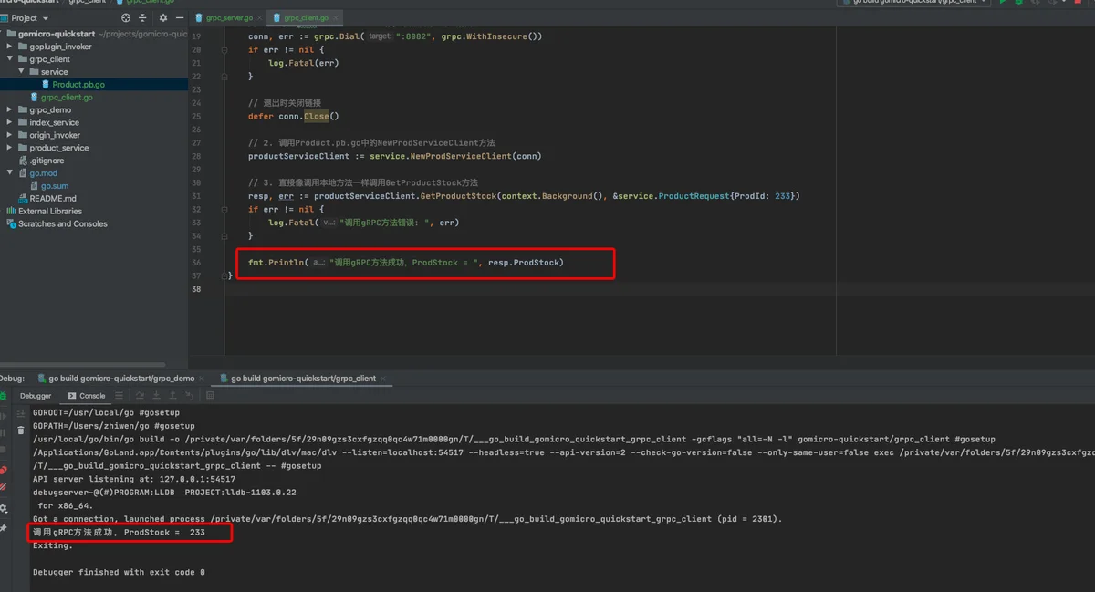Open debug panel settings gear
The width and height of the screenshot is (1095, 592).
[x=3, y=508]
